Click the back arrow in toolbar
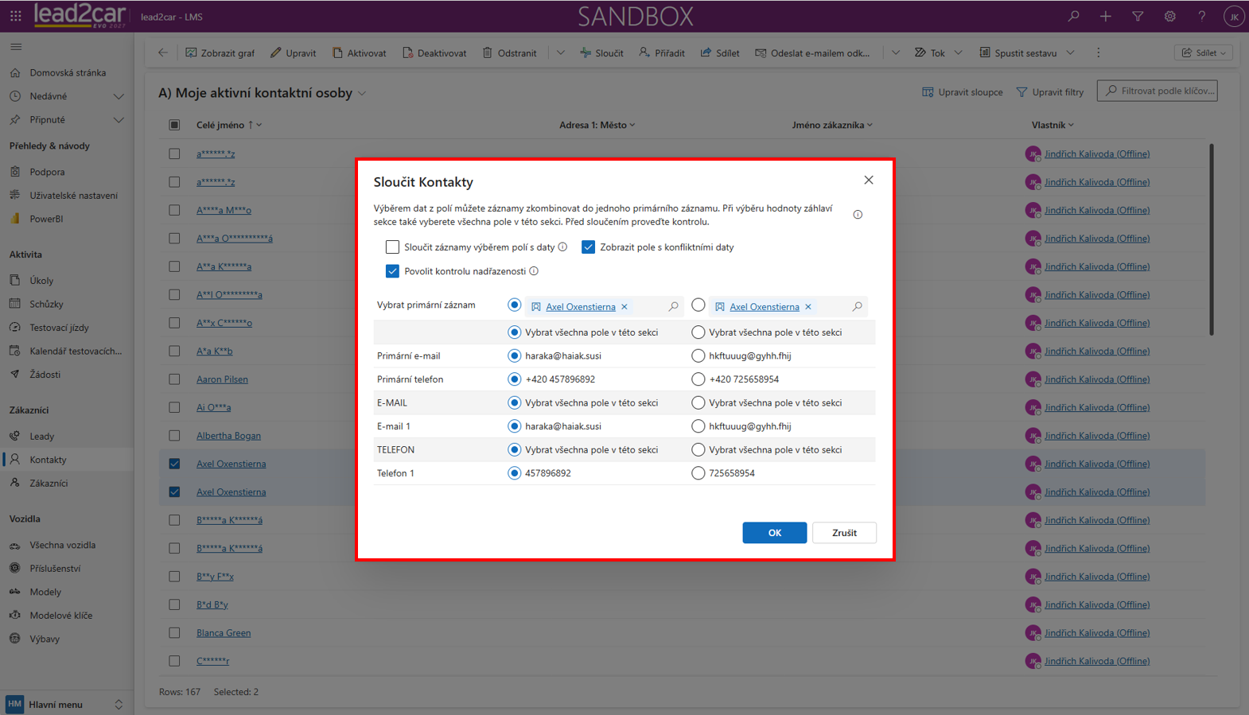Viewport: 1249px width, 715px height. point(163,52)
